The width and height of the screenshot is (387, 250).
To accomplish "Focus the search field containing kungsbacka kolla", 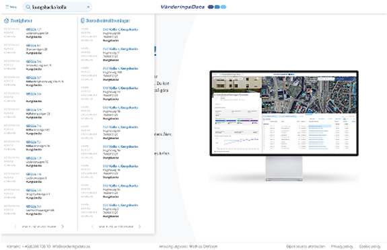I will [x=59, y=7].
